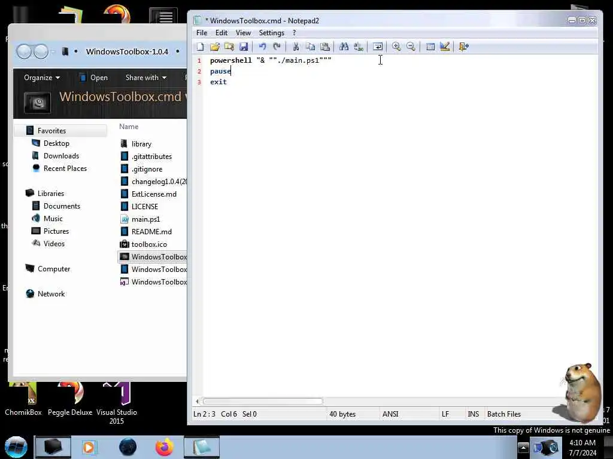The height and width of the screenshot is (459, 613).
Task: Click the Browse files toolbar icon
Action: 229,47
